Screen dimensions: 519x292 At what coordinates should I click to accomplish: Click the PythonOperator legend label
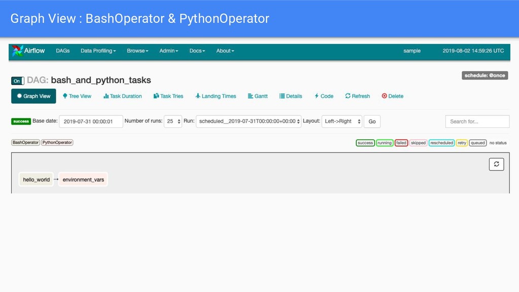57,142
